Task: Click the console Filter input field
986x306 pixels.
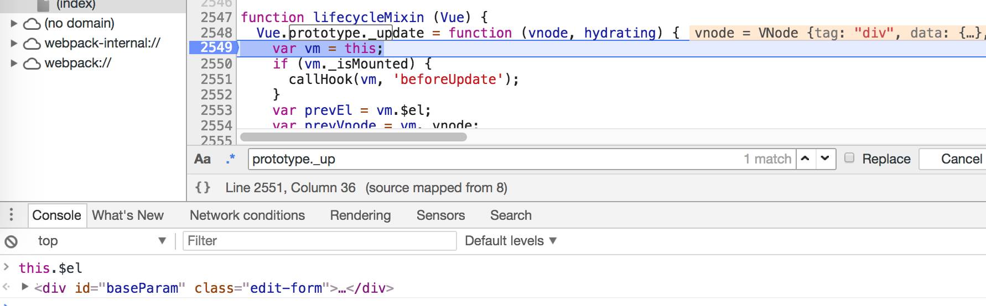Action: [x=319, y=241]
